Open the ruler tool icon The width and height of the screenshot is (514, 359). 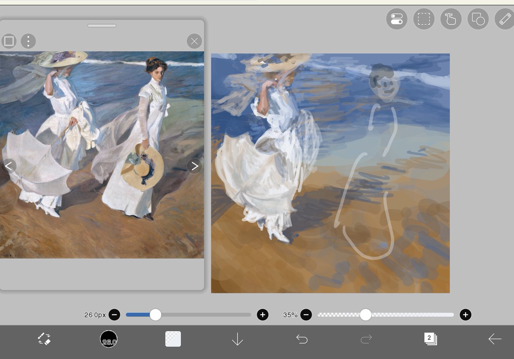[505, 19]
